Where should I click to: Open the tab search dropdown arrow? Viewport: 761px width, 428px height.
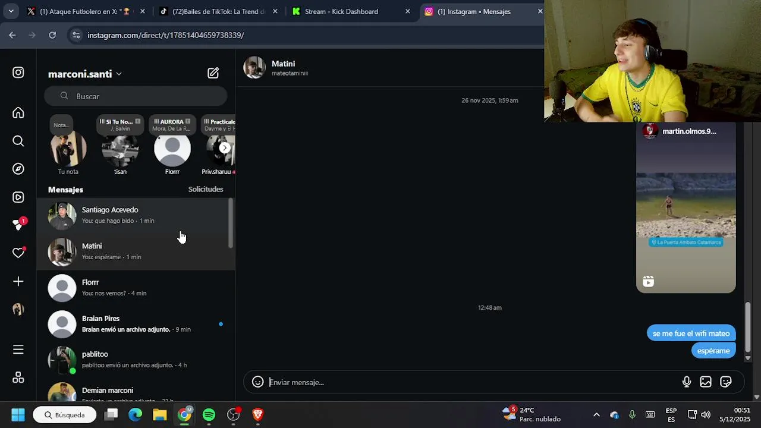pyautogui.click(x=11, y=11)
